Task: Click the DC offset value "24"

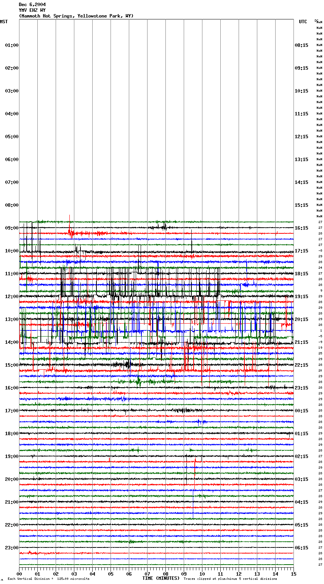Action: pos(320,268)
